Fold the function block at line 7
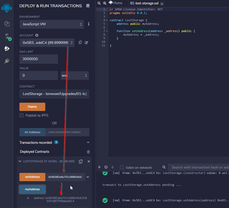 point(107,31)
